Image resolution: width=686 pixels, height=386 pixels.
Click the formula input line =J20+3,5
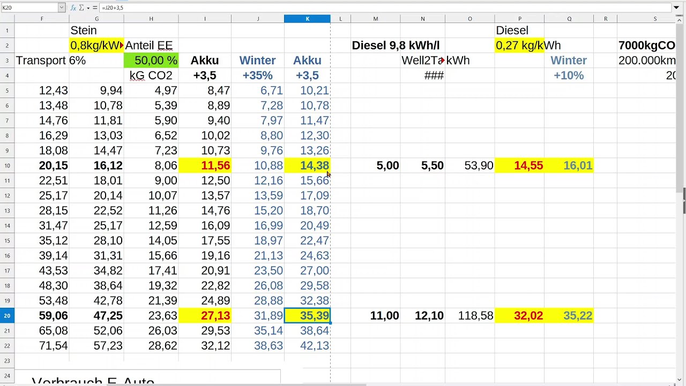pyautogui.click(x=386, y=8)
